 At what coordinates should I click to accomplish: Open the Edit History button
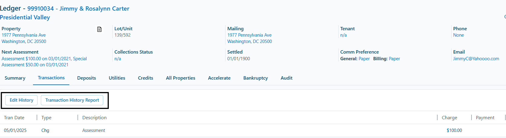click(x=21, y=100)
